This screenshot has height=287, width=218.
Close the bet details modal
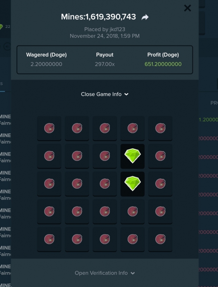click(187, 8)
